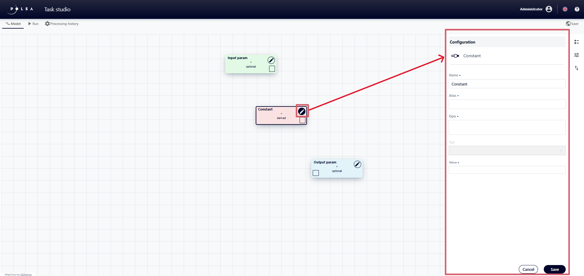The height and width of the screenshot is (276, 584).
Task: Click the Value input field in Configuration
Action: 507,169
